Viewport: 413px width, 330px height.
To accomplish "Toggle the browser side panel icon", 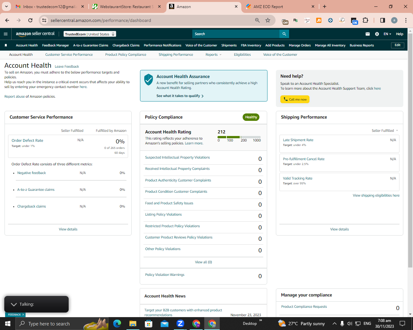I will pyautogui.click(x=383, y=20).
